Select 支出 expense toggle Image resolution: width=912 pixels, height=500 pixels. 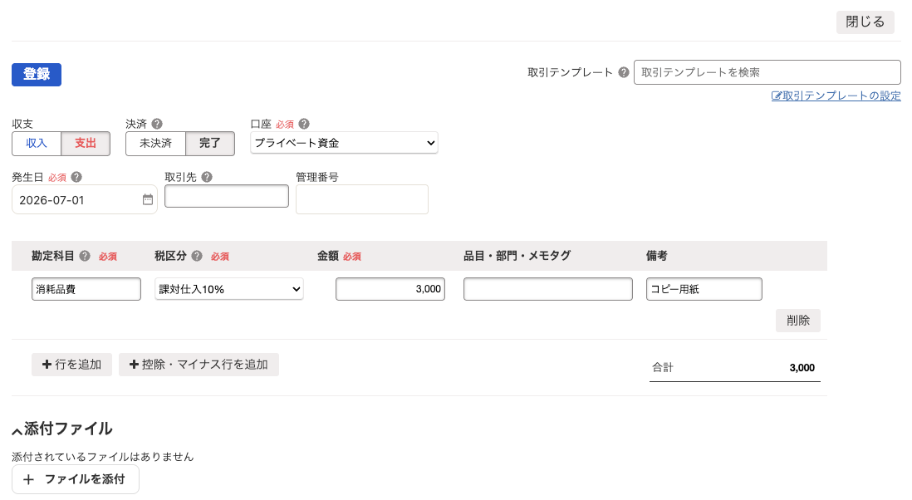(x=86, y=144)
